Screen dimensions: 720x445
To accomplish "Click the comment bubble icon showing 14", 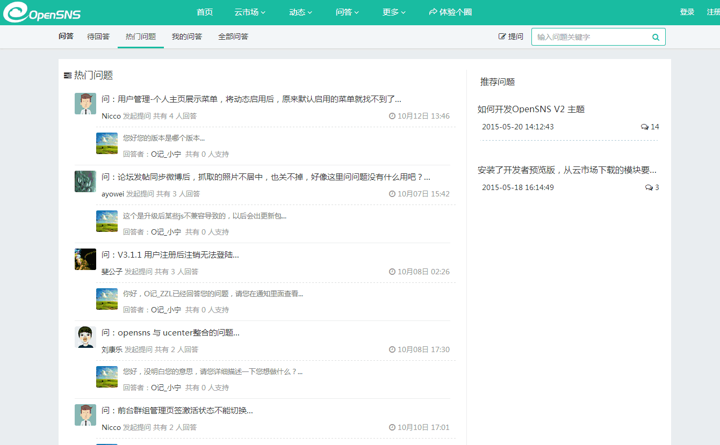I will [x=645, y=127].
